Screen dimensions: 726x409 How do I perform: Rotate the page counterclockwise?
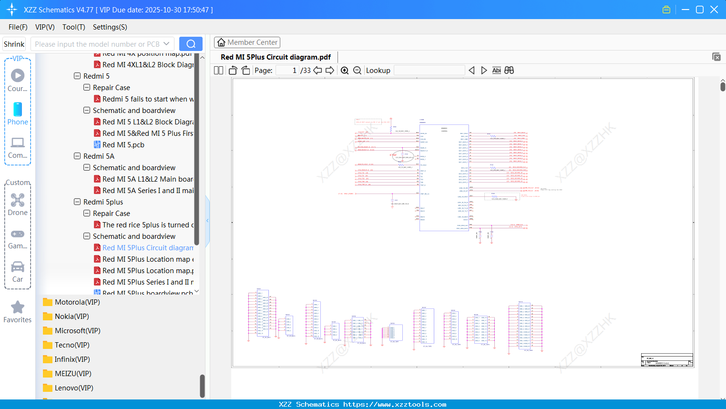tap(233, 71)
